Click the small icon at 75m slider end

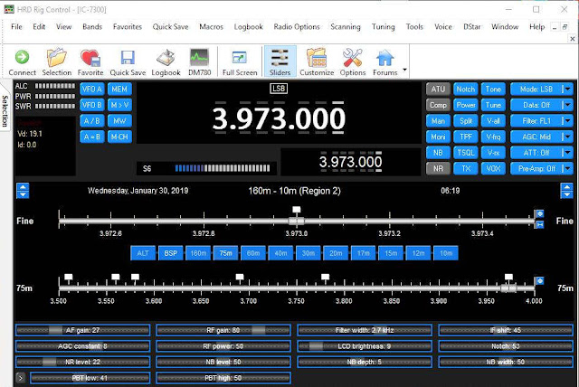pyautogui.click(x=540, y=281)
